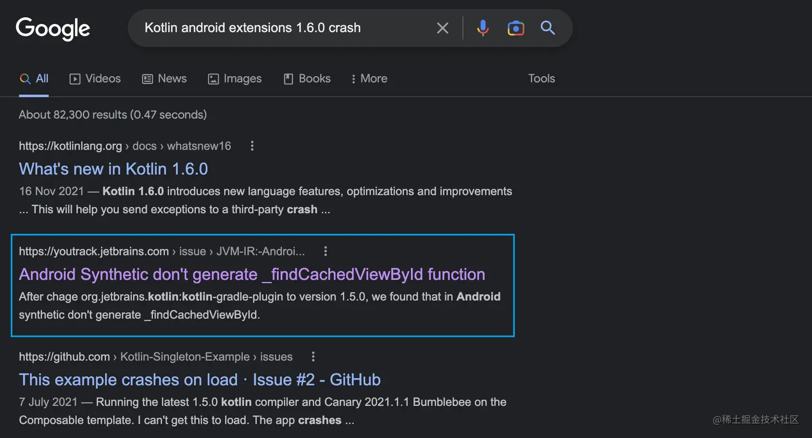The image size is (812, 438).
Task: Open the Android Synthetic _findCachedViewById result
Action: (252, 274)
